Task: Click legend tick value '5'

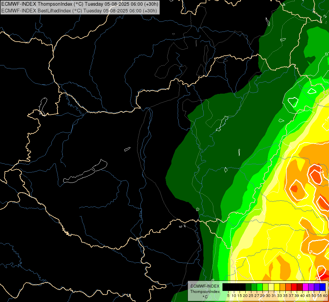Action: (228, 296)
